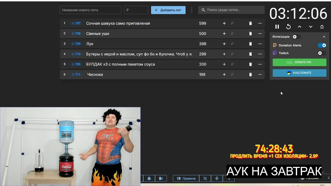Open lot link #710
Screen dimensions: 331x186
76,54
